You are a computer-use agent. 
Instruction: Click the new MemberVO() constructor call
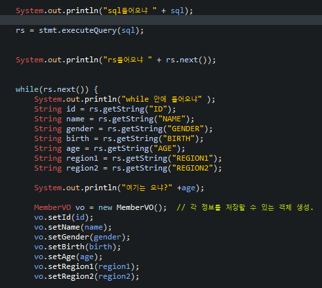(x=132, y=207)
